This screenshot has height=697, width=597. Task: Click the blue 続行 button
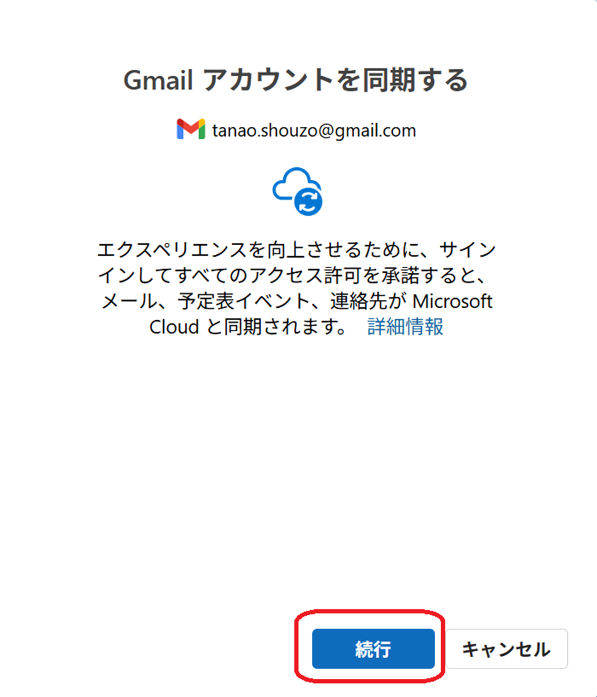(x=373, y=649)
